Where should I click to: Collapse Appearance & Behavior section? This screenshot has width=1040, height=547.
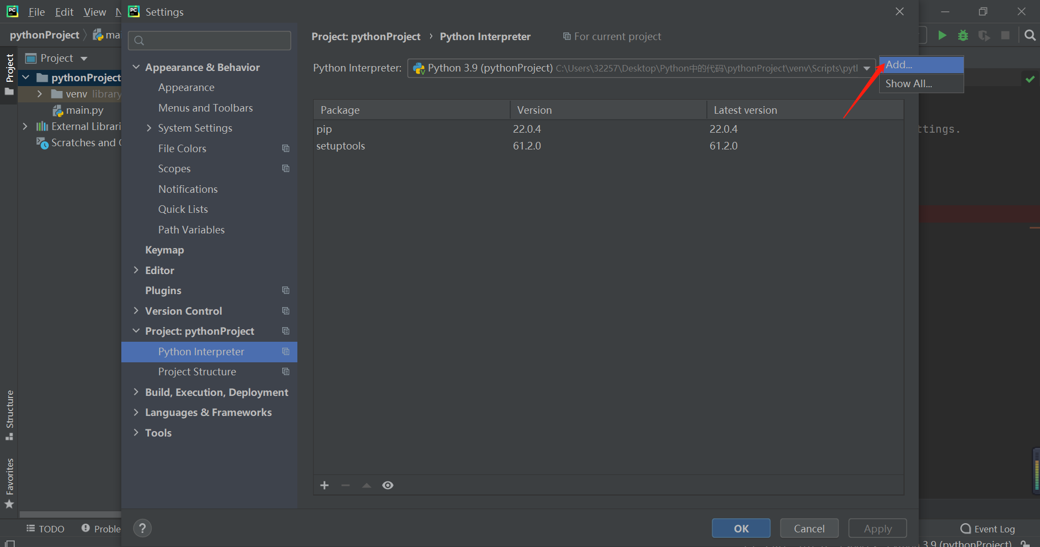tap(136, 67)
